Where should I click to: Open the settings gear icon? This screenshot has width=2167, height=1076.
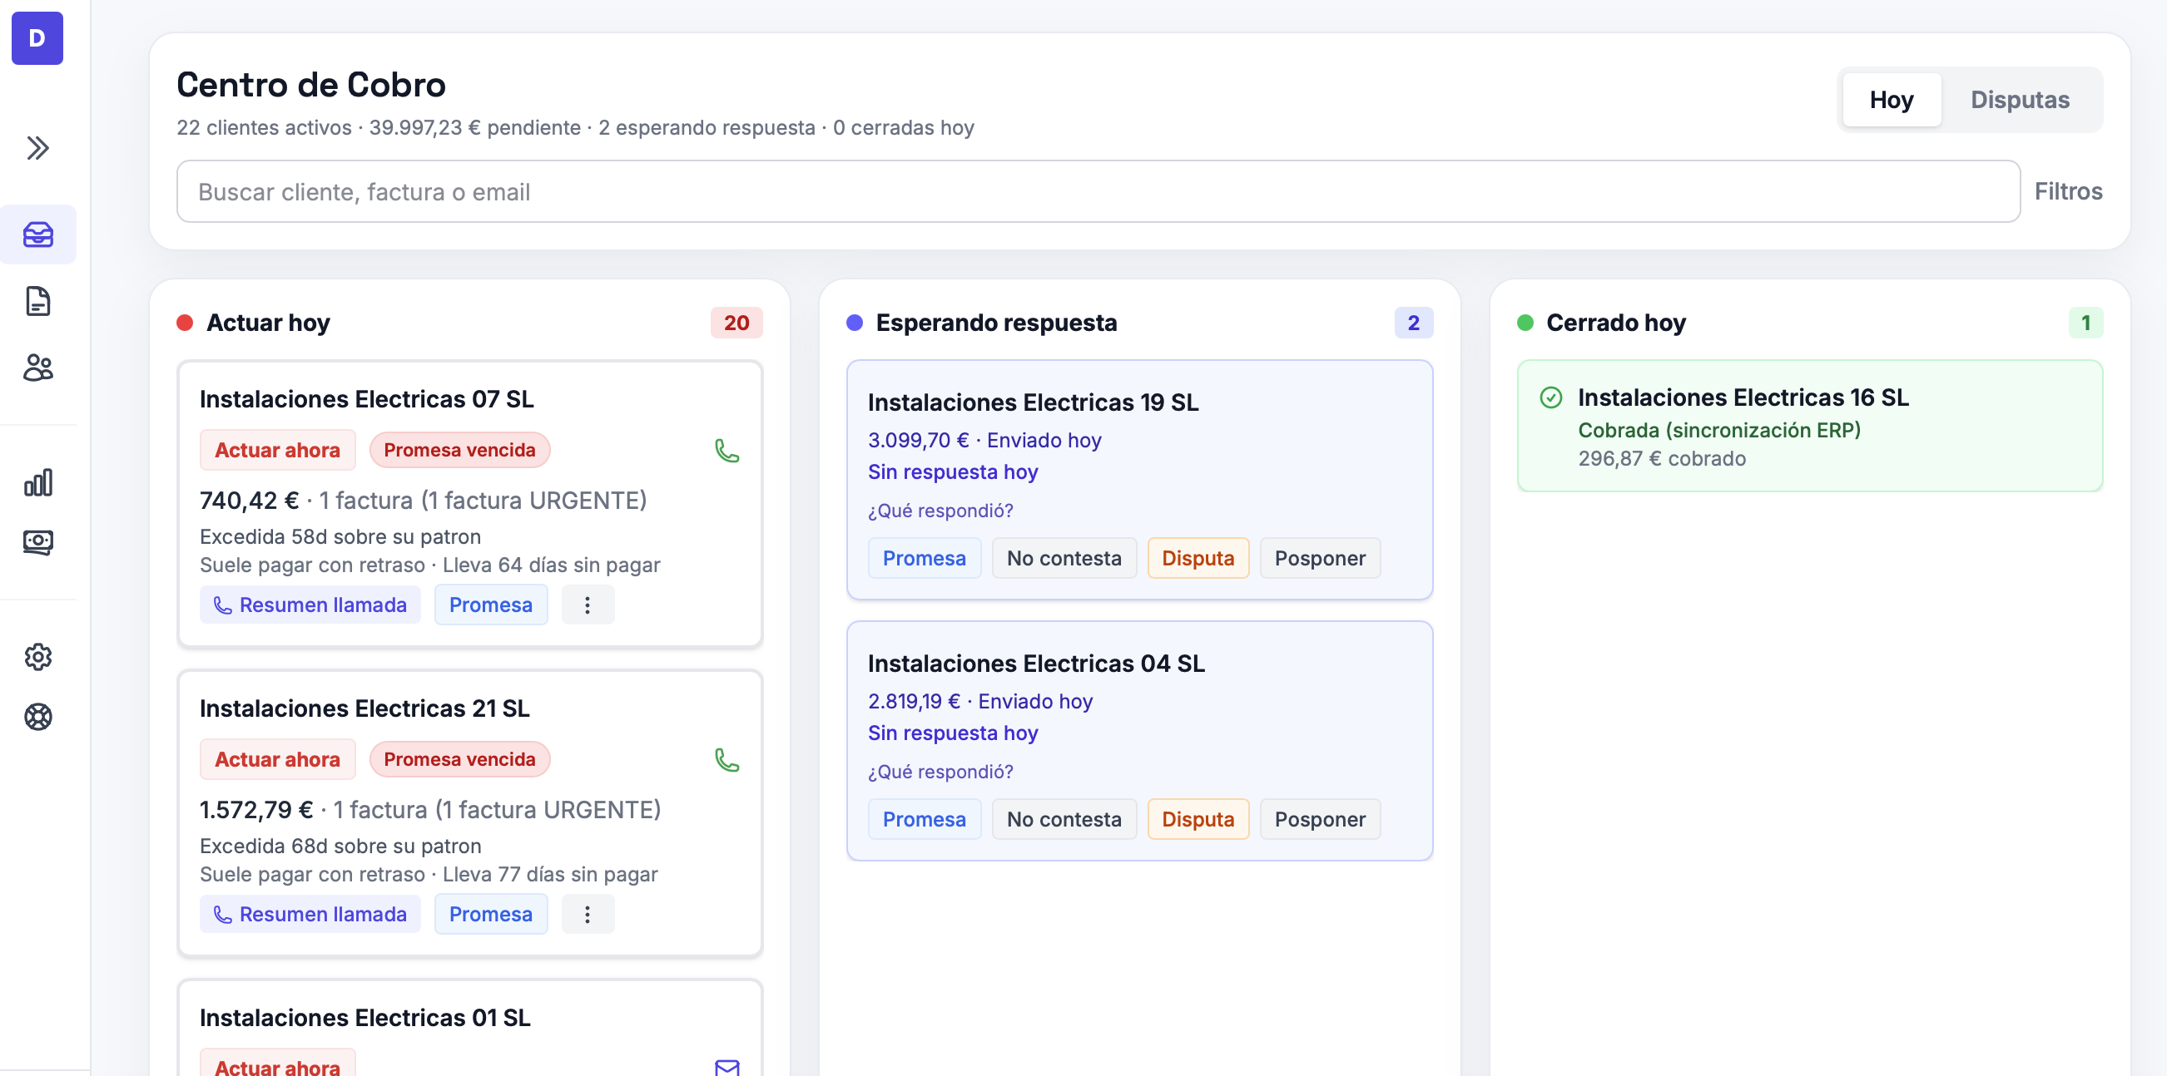tap(37, 657)
